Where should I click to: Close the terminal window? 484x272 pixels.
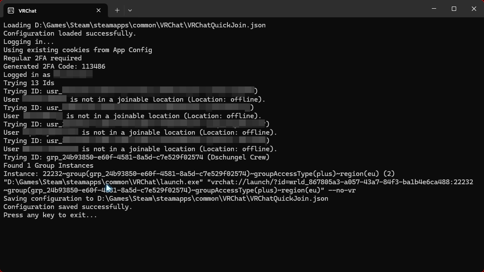coord(474,9)
